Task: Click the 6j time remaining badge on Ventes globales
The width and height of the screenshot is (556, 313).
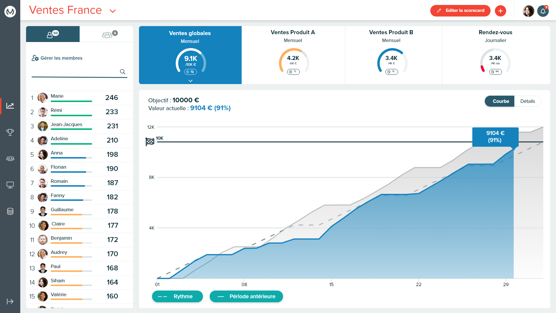Action: point(190,72)
